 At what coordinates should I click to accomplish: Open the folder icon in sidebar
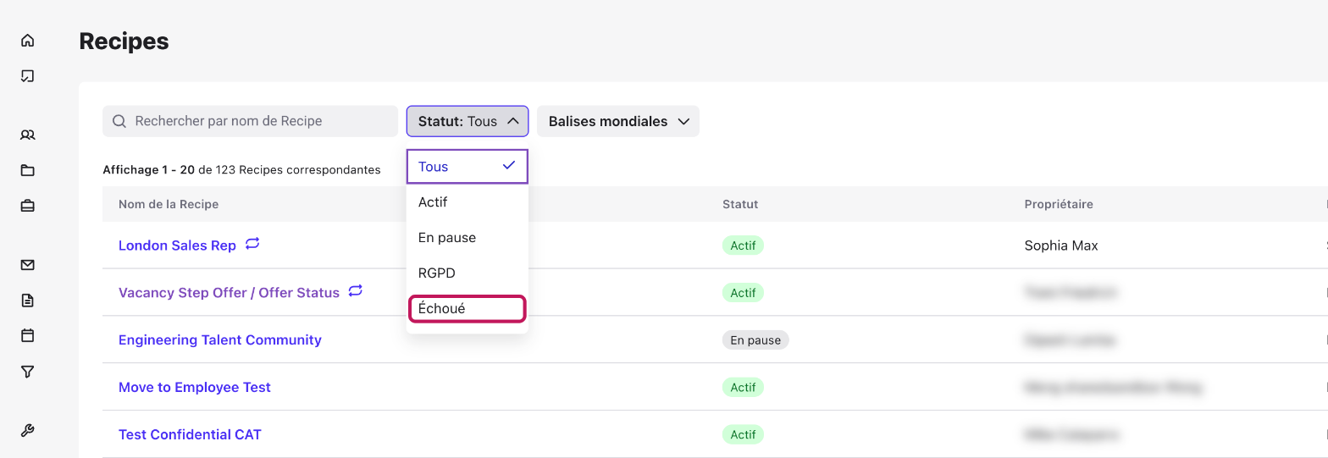point(28,170)
